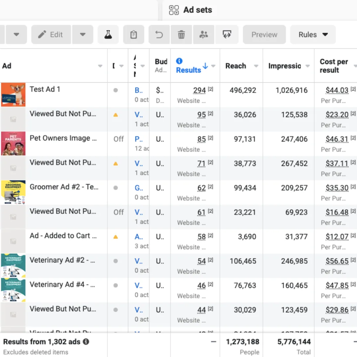The image size is (357, 357).
Task: Open the Rules dropdown
Action: pyautogui.click(x=313, y=34)
